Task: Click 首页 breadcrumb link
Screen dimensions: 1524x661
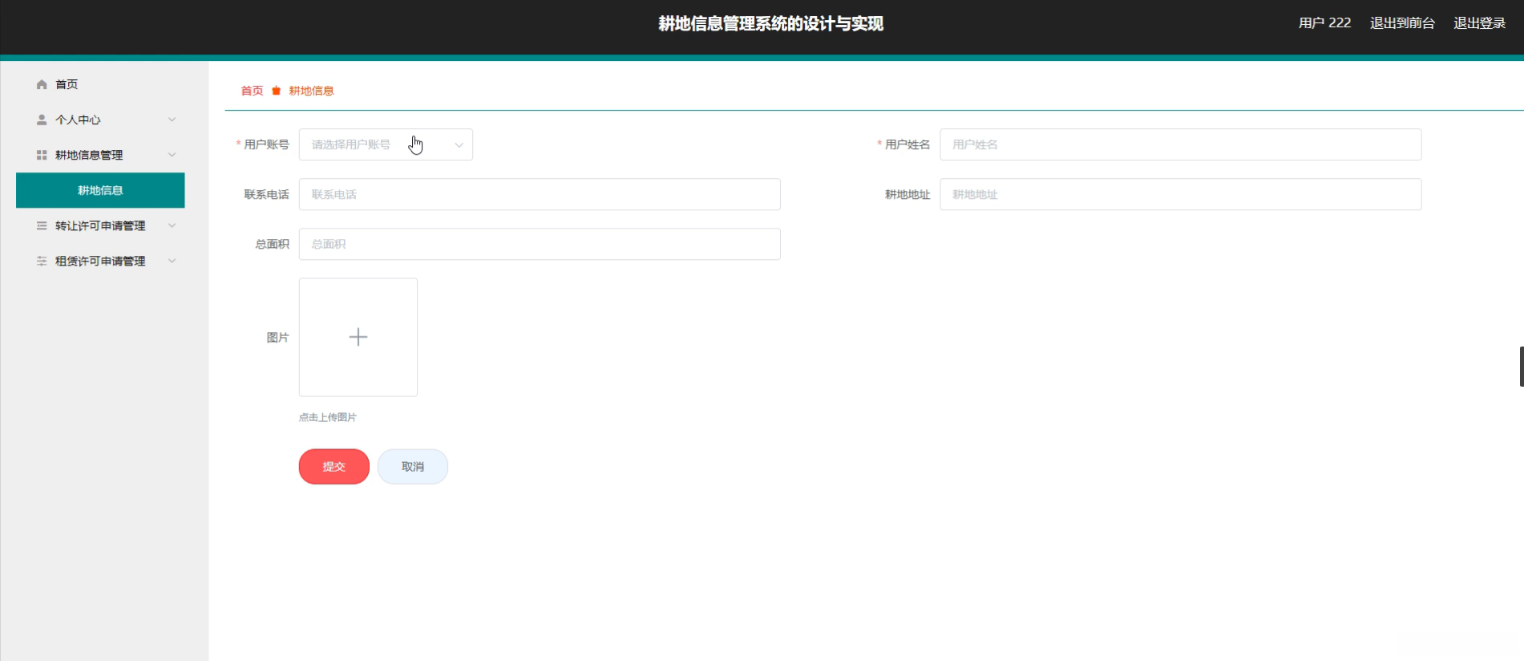Action: coord(252,91)
